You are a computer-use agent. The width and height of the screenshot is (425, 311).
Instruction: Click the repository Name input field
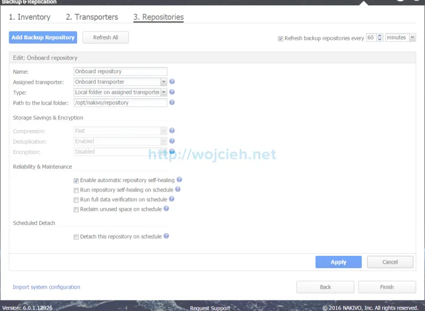click(120, 72)
